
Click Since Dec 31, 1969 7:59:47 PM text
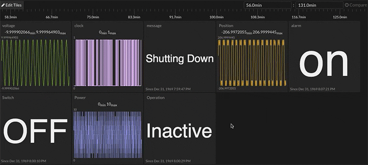pos(168,89)
